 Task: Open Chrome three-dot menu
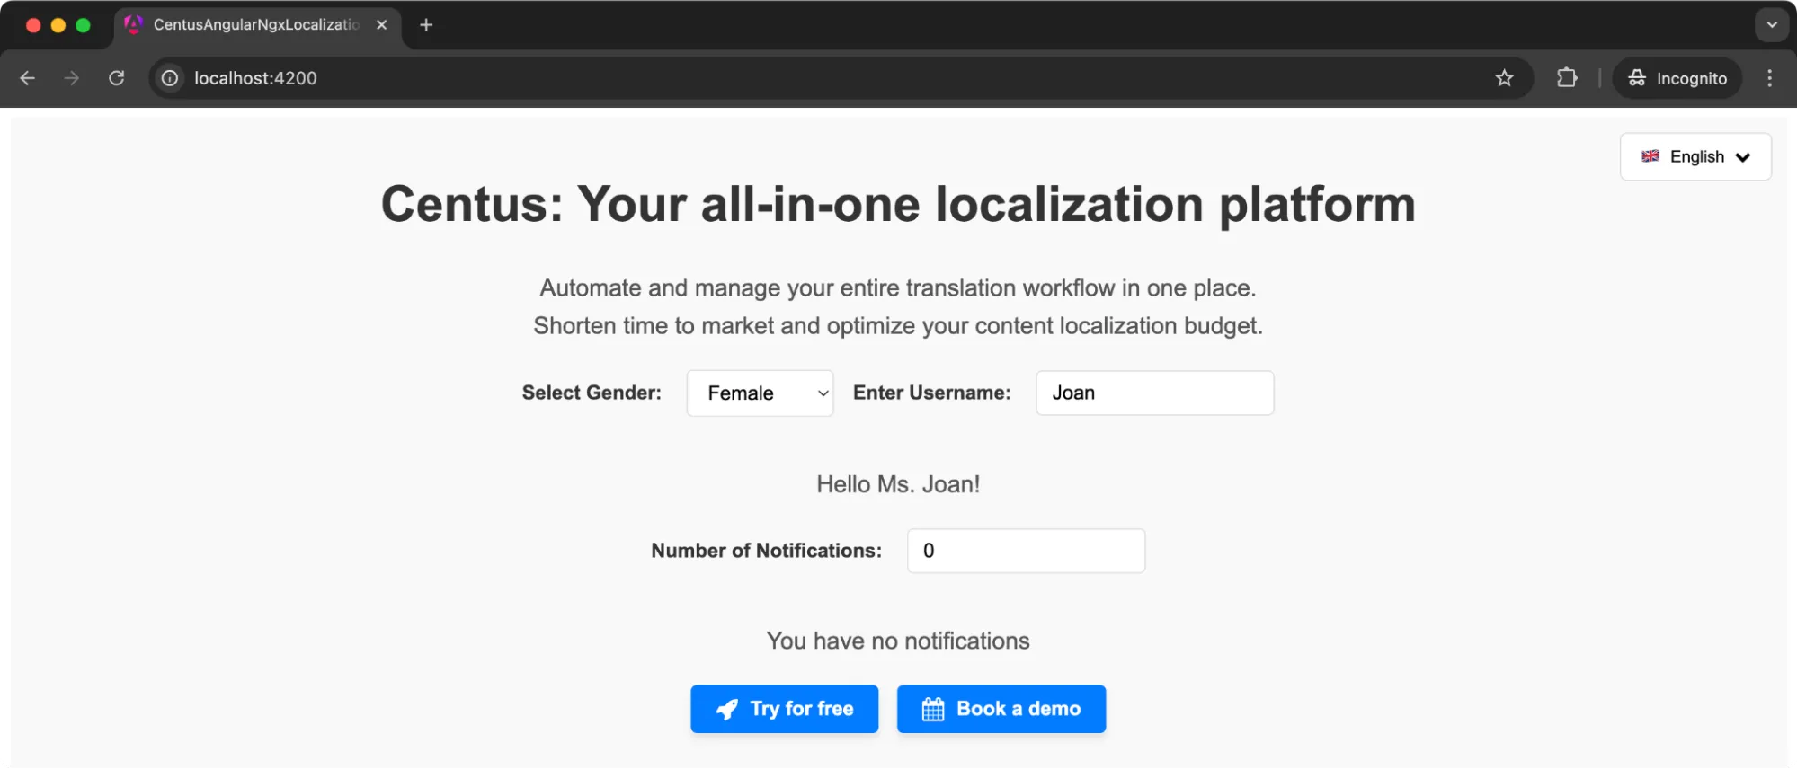(1769, 78)
